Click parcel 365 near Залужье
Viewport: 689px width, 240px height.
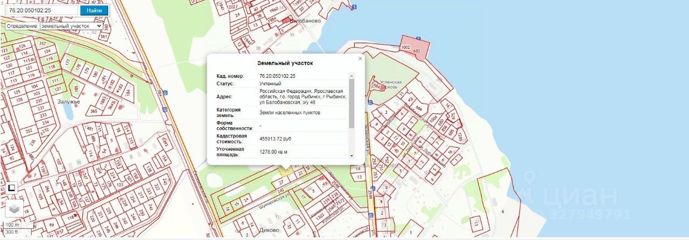pos(93,111)
